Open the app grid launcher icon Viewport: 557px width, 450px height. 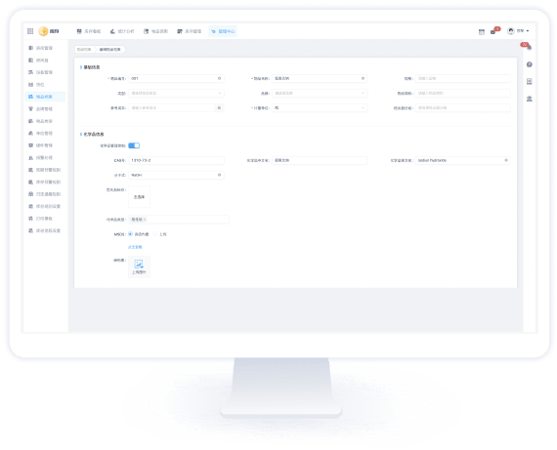30,31
